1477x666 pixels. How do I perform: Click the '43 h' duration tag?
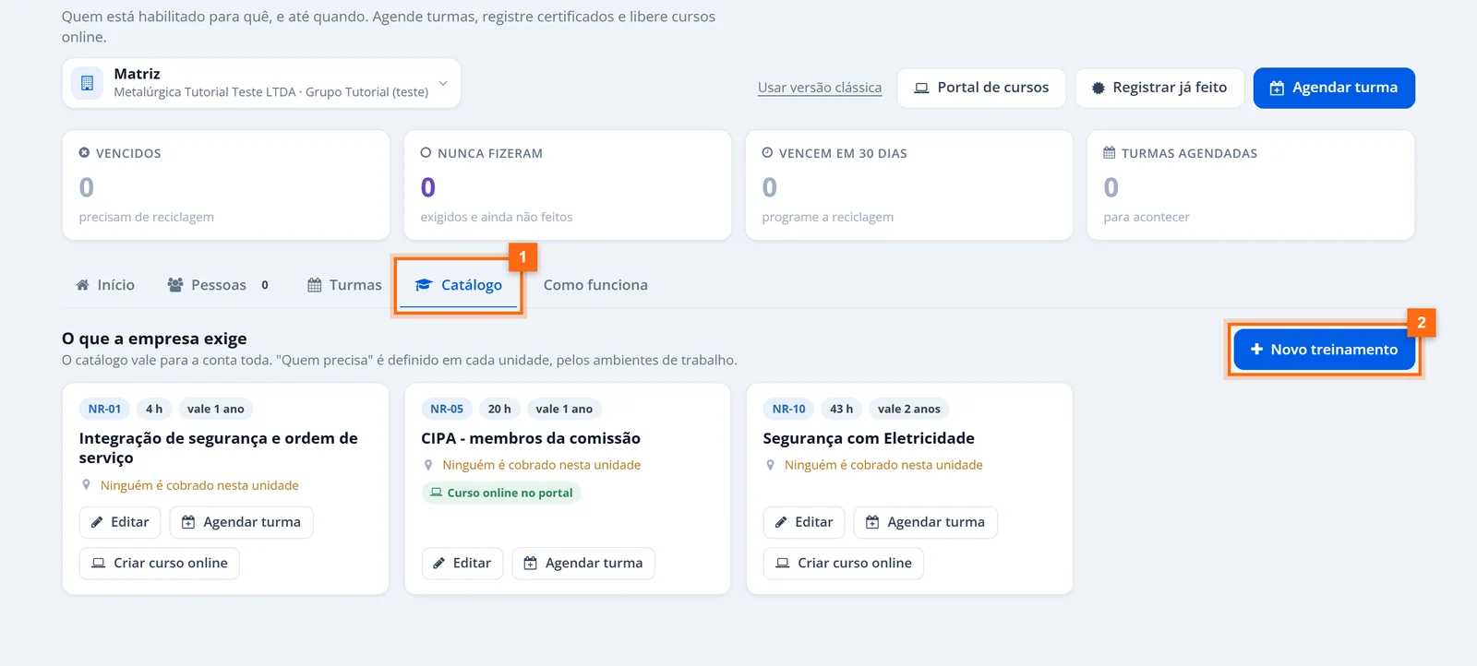click(x=841, y=409)
